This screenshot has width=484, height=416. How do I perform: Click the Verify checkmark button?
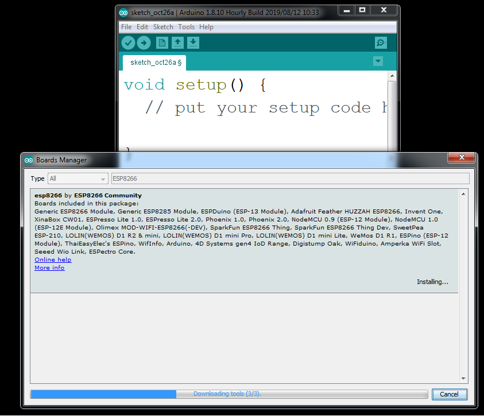point(128,43)
